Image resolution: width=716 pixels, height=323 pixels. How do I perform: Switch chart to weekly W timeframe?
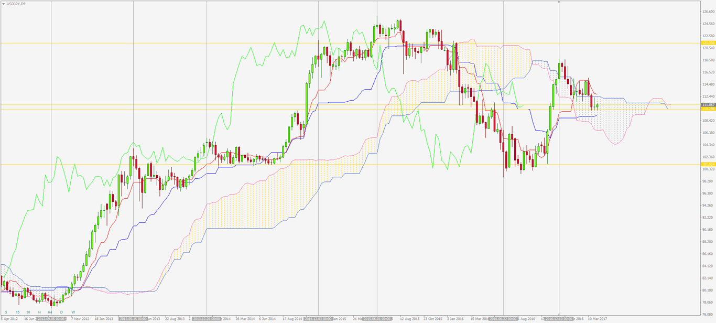click(x=73, y=312)
